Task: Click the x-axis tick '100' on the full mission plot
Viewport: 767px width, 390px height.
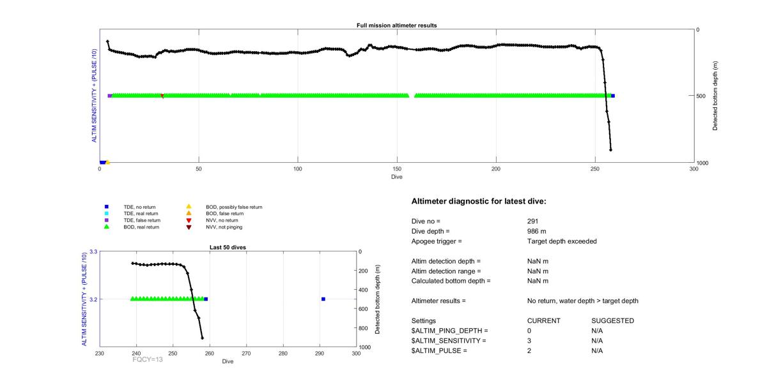Action: pyautogui.click(x=298, y=169)
